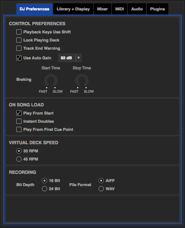Go to the MIDI tab
Viewport: 185px width, 228px height.
119,9
